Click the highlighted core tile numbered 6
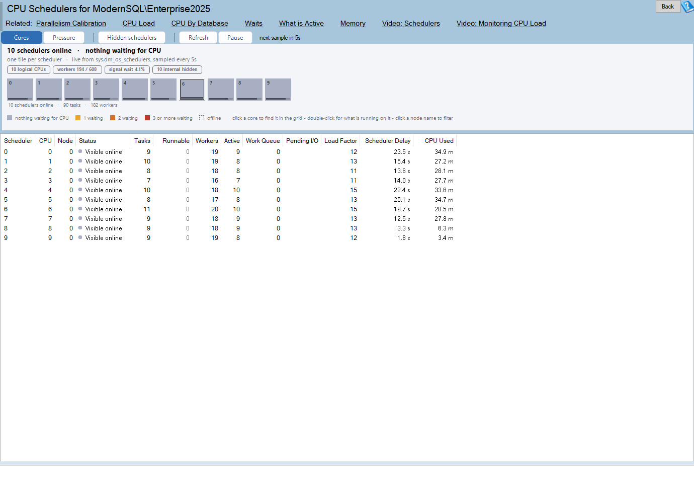The image size is (694, 491). click(x=192, y=90)
